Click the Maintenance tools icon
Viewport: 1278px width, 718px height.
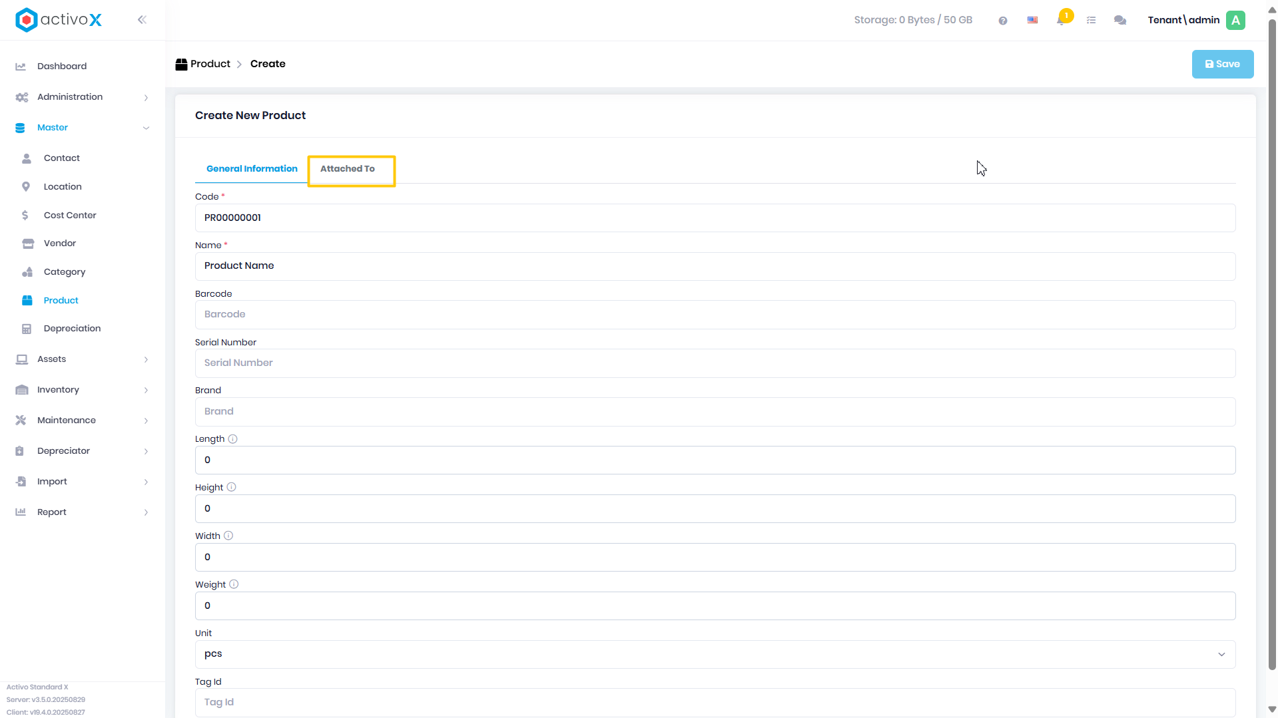21,421
